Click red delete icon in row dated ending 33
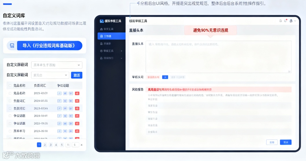The width and height of the screenshot is (306, 161). coord(77,101)
